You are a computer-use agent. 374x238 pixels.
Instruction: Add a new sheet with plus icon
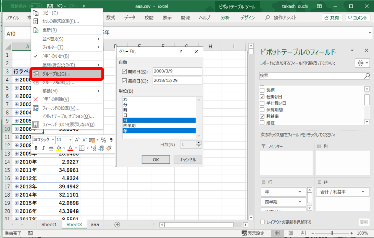point(117,224)
